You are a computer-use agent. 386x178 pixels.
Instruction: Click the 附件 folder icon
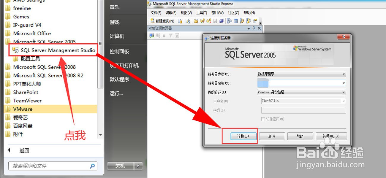(x=8, y=134)
